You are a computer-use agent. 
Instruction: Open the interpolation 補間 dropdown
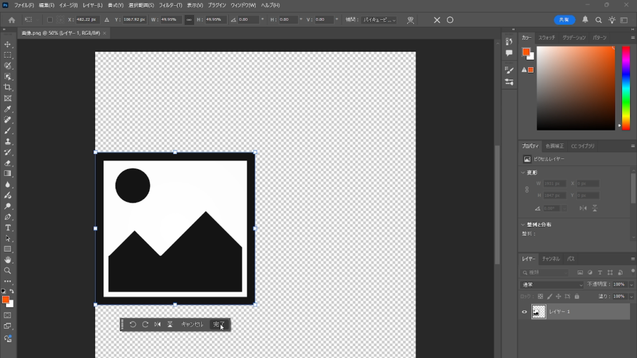379,19
